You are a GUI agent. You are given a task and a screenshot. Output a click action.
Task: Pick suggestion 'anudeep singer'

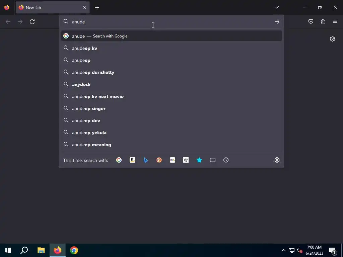click(x=171, y=108)
